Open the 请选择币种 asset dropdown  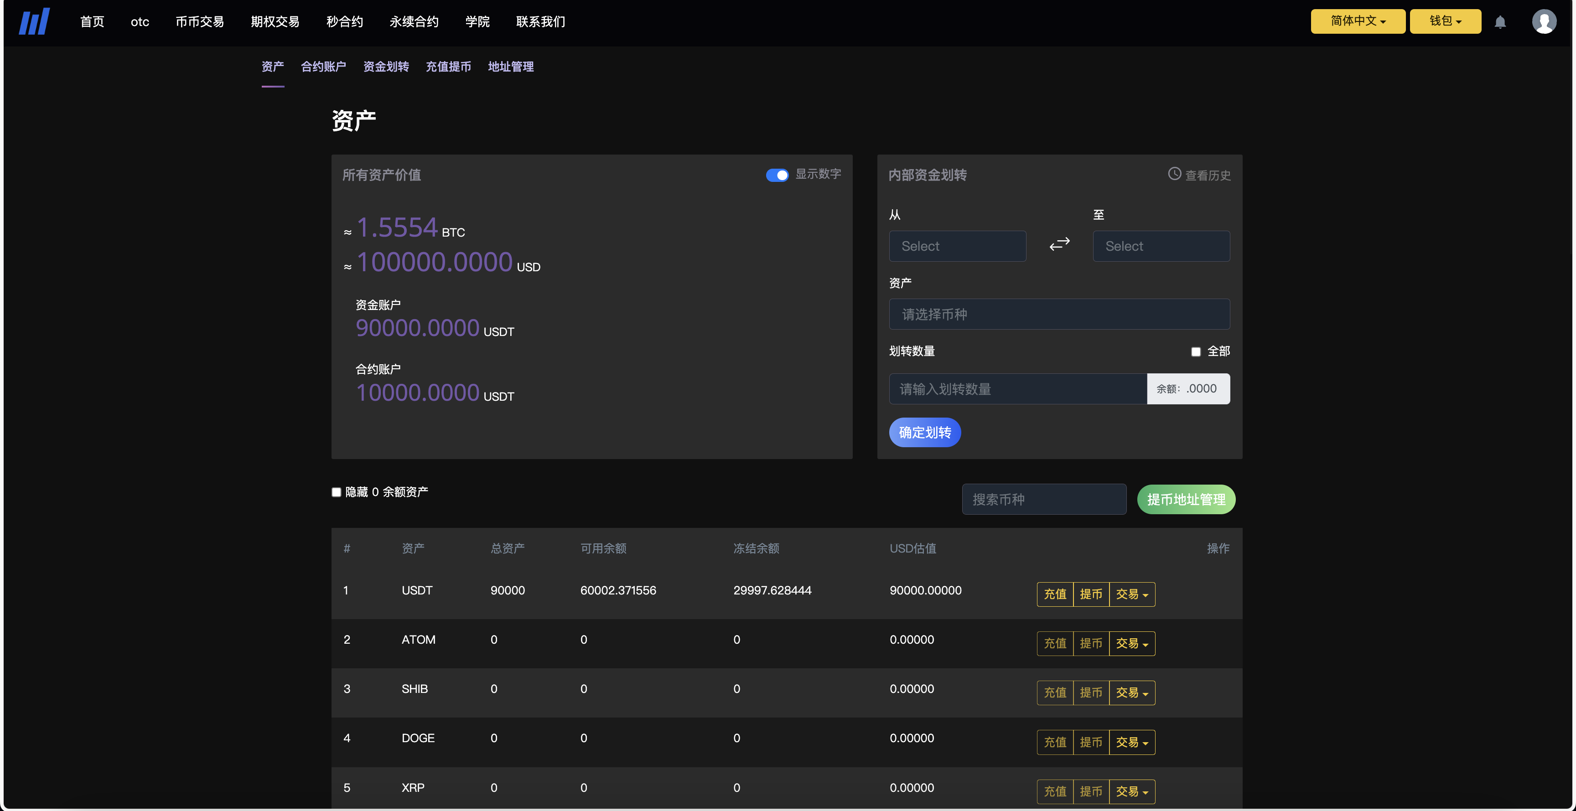tap(1059, 315)
